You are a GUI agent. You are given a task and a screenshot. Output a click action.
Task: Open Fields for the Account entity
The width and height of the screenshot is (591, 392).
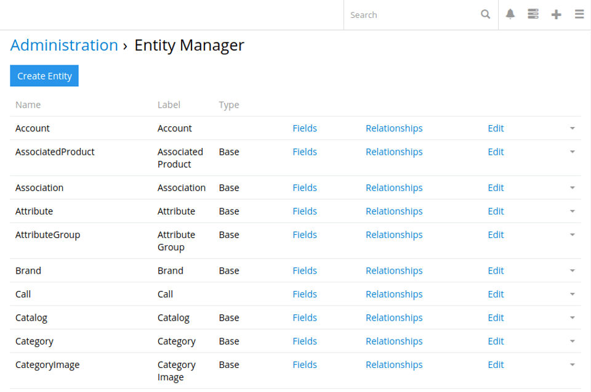tap(305, 128)
